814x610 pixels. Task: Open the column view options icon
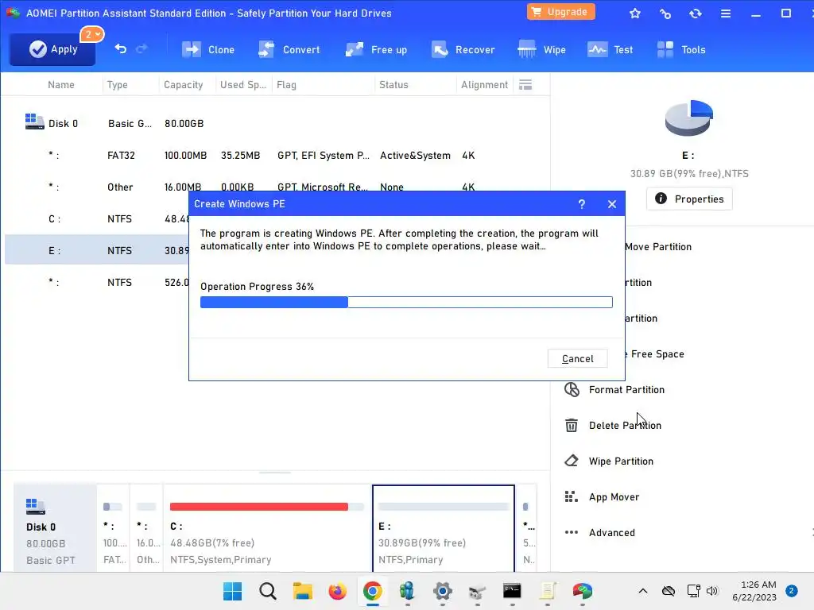525,84
